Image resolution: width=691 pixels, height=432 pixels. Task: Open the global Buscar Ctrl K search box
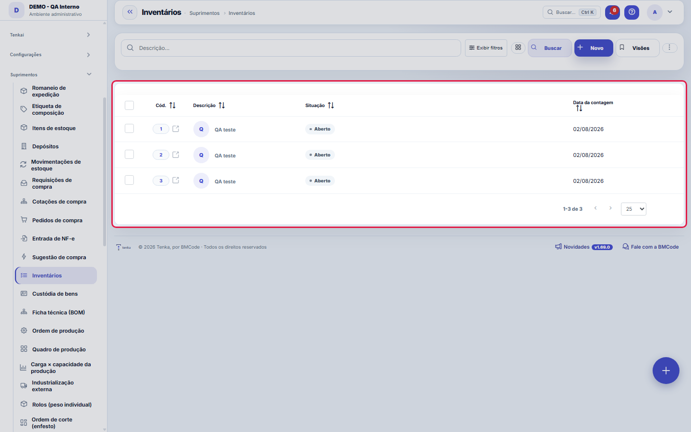tap(572, 12)
